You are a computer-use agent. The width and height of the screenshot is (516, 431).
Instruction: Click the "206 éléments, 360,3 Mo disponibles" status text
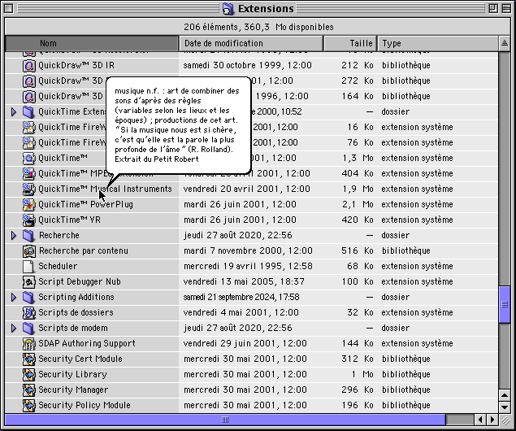[x=258, y=27]
